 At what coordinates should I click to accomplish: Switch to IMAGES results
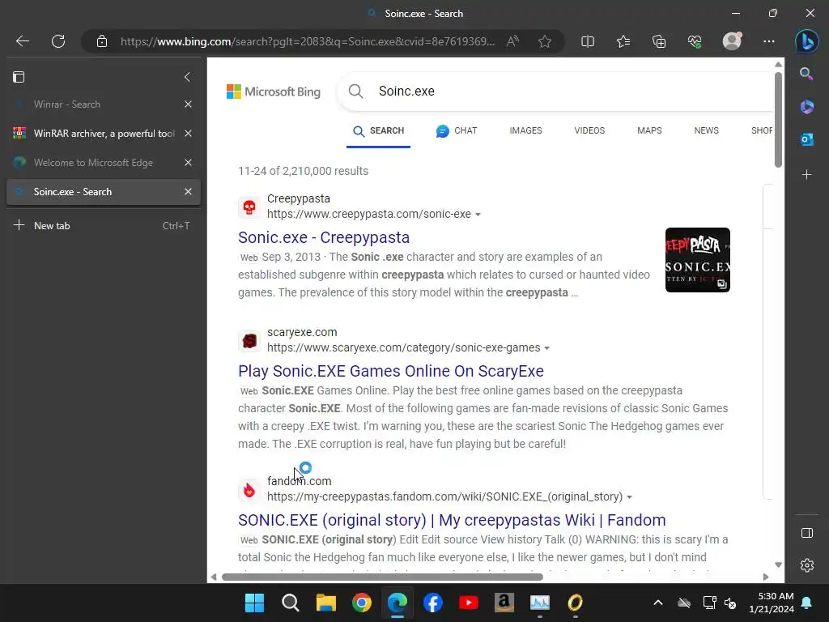[x=525, y=130]
